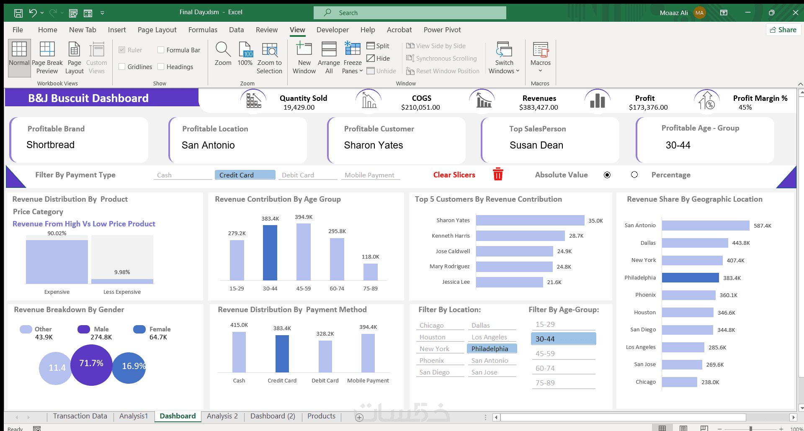Click the Share button
Image resolution: width=804 pixels, height=431 pixels.
[783, 30]
